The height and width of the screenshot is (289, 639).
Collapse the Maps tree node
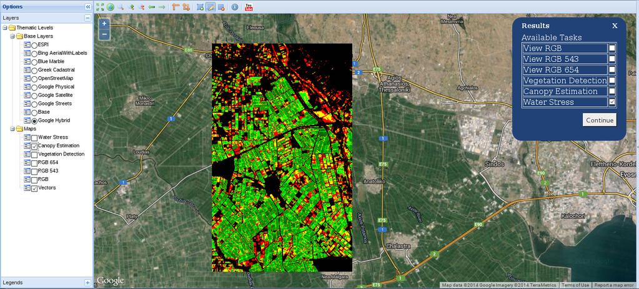click(x=12, y=129)
